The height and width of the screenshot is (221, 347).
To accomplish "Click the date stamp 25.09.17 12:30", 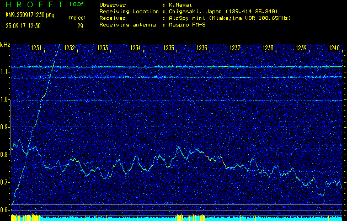I will pos(23,26).
